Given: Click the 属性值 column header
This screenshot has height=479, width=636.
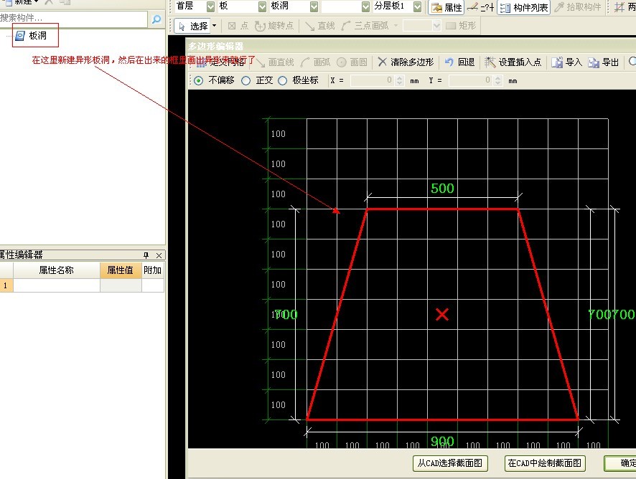Looking at the screenshot, I should [x=121, y=270].
